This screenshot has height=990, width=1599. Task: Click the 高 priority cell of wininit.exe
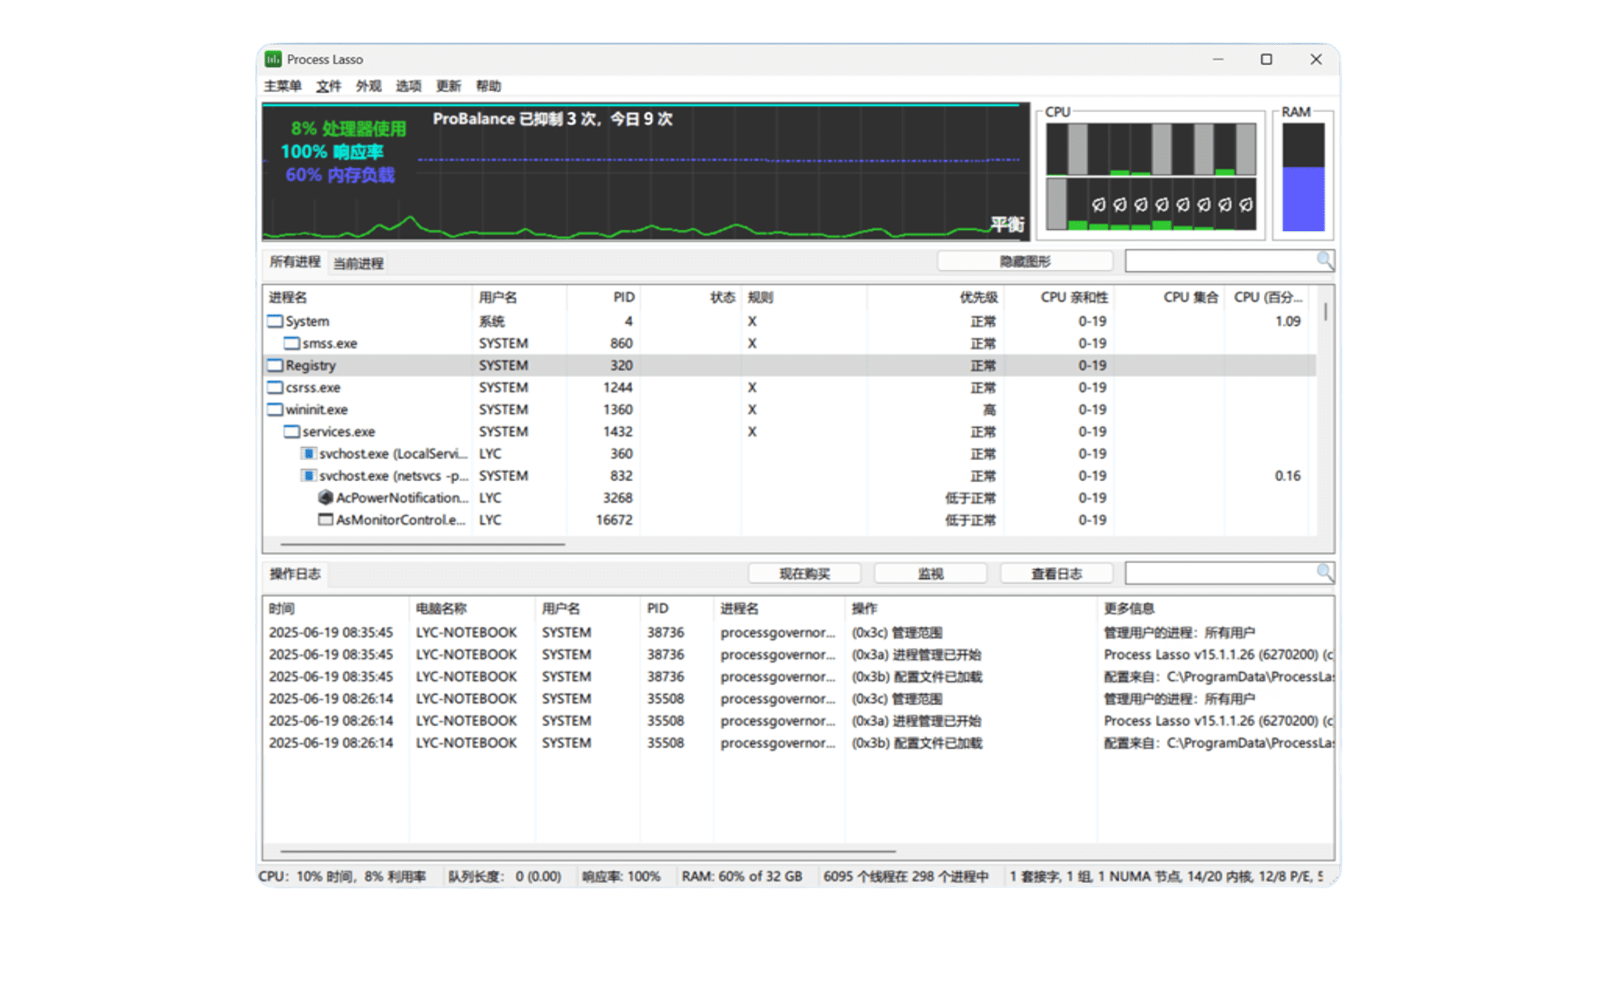click(989, 410)
